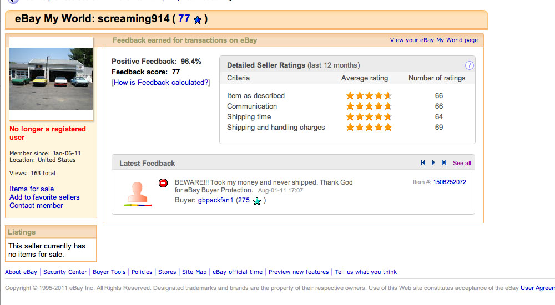This screenshot has height=305, width=555.
Task: Open Security Center footer link
Action: click(65, 272)
